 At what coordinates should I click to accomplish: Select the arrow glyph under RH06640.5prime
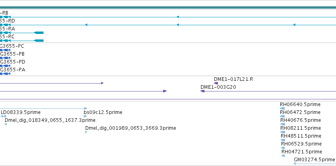[x=282, y=108]
